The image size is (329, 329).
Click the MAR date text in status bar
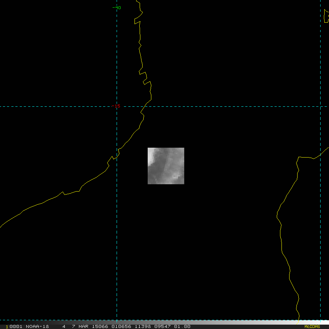[82, 326]
